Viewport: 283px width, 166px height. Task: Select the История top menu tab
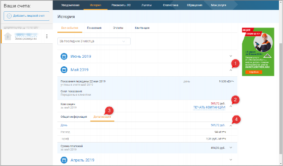(x=95, y=5)
